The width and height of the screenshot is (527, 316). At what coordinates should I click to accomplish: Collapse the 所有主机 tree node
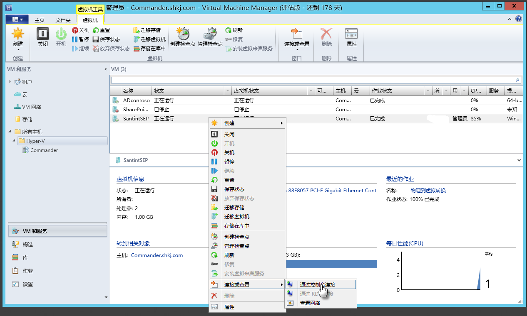coord(10,132)
